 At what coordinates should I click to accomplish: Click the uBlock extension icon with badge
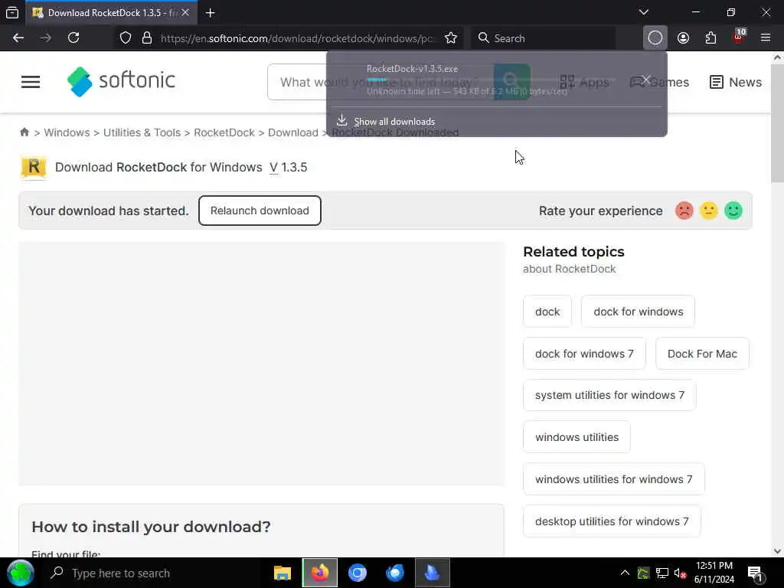pos(739,37)
